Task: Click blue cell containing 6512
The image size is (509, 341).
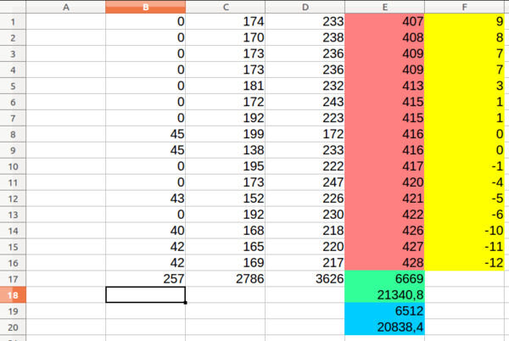Action: coord(384,310)
